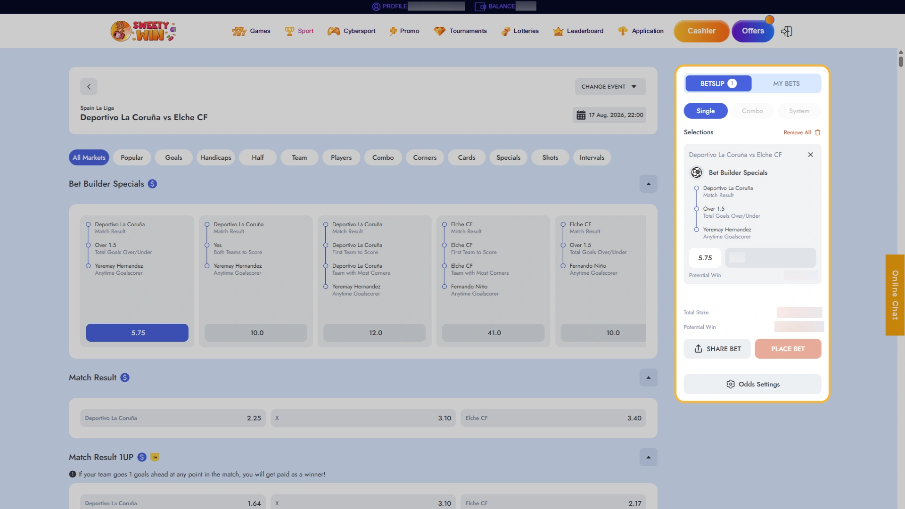Click the info icon before the 1UP note
This screenshot has width=905, height=509.
tap(73, 475)
